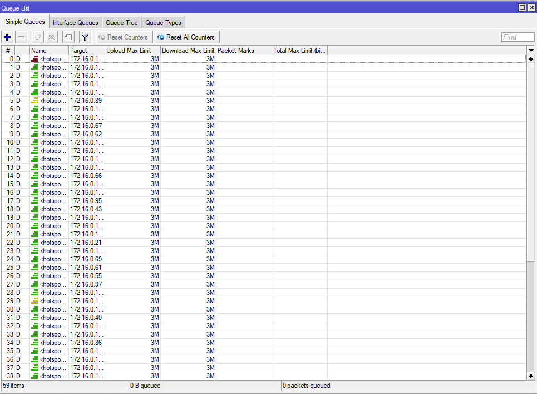Click green queue icon in row 25
Image resolution: width=537 pixels, height=395 pixels.
35,268
